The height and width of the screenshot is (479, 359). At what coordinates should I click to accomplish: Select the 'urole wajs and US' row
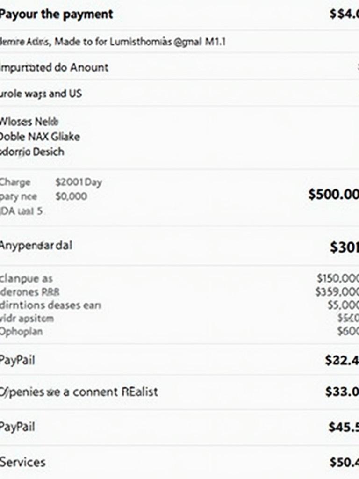179,93
